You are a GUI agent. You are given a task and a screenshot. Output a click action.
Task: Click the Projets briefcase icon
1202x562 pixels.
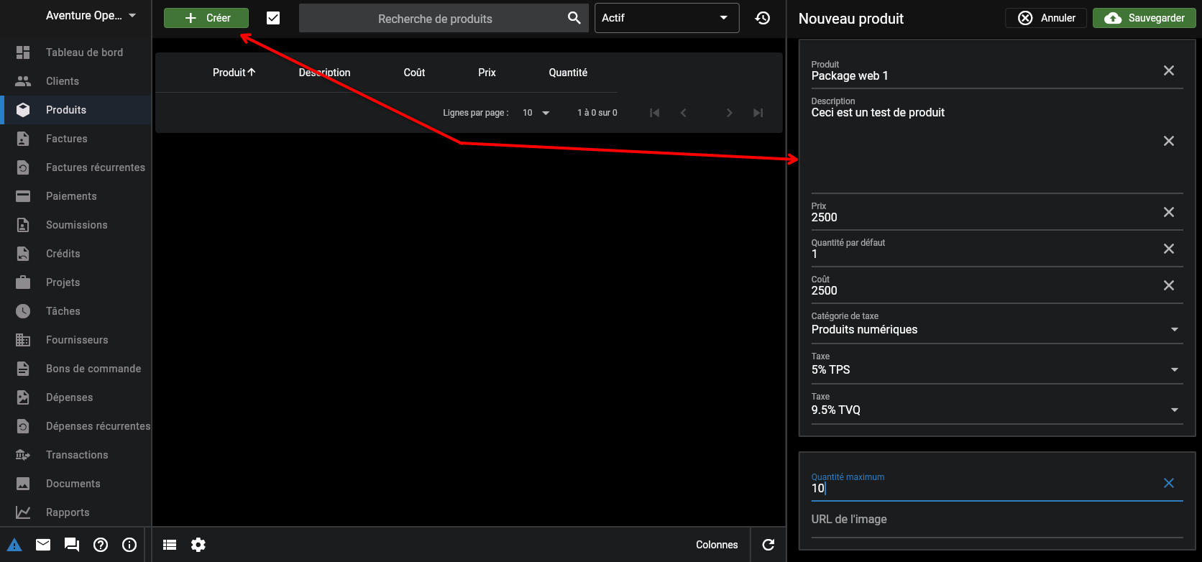click(23, 282)
